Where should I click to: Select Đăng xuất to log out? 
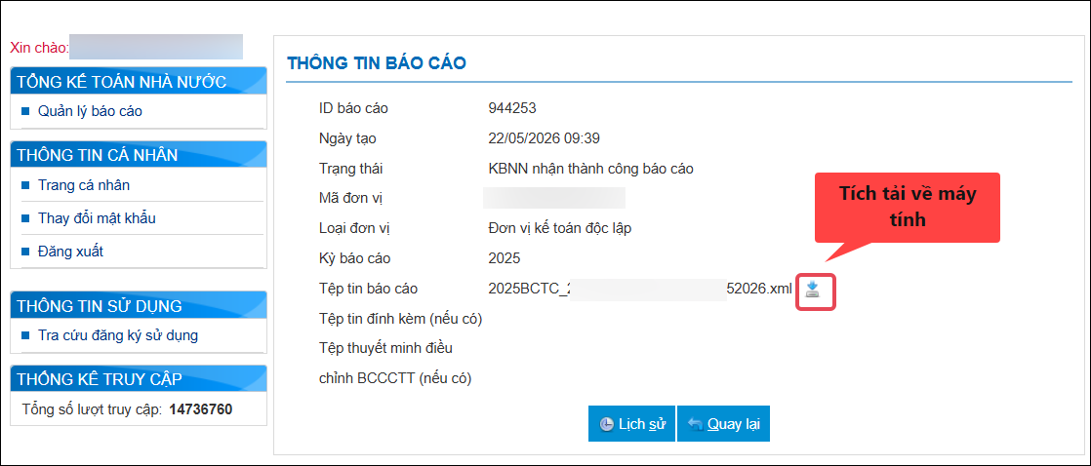[71, 252]
